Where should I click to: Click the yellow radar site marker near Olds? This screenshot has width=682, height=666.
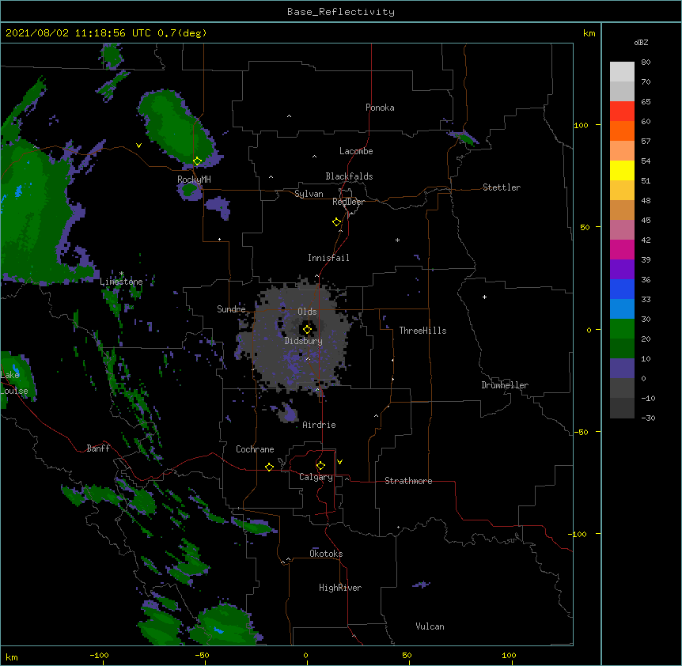coord(307,330)
